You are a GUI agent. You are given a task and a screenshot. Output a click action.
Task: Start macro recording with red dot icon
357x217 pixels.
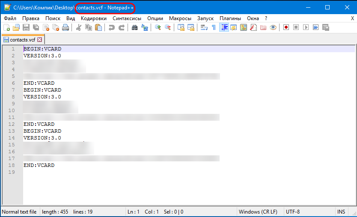pos(286,27)
